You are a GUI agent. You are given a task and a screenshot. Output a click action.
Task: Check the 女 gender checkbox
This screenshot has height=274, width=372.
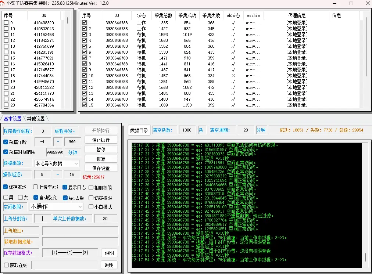coord(21,198)
